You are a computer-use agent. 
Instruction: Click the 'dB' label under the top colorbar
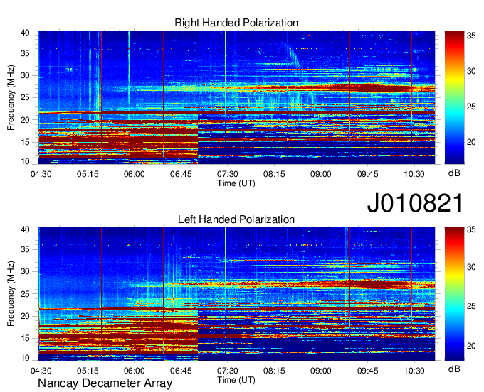(x=454, y=173)
